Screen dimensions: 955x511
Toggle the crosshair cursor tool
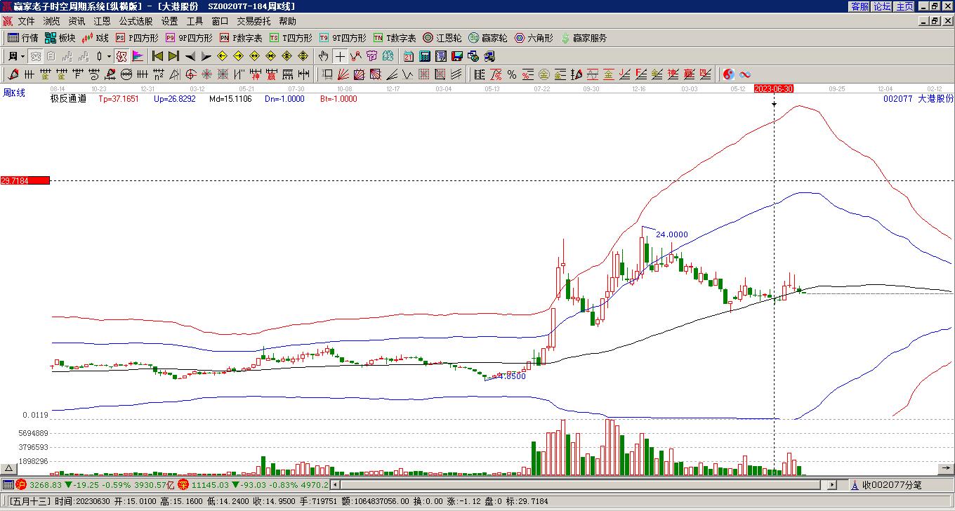[x=340, y=56]
